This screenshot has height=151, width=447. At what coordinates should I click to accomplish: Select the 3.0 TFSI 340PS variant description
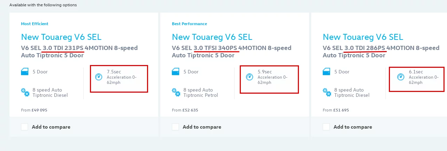(232, 51)
